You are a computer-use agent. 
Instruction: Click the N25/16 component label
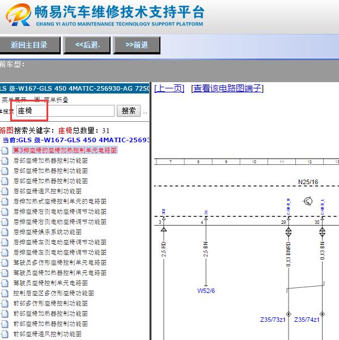click(308, 182)
